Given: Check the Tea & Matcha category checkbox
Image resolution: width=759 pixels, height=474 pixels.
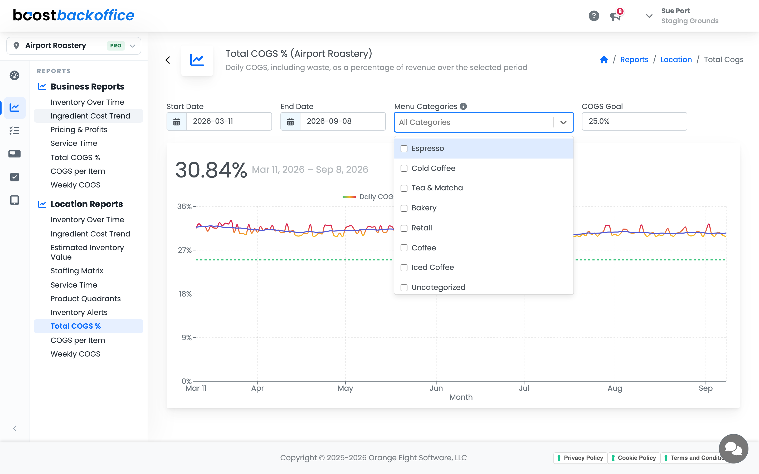Looking at the screenshot, I should [x=404, y=188].
